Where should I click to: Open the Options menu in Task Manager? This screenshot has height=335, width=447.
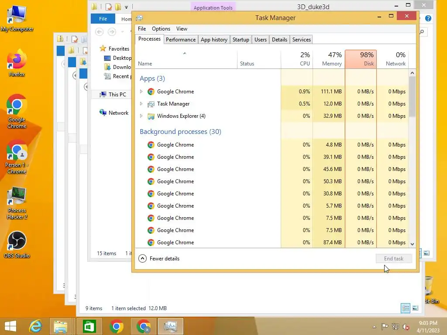click(x=161, y=29)
